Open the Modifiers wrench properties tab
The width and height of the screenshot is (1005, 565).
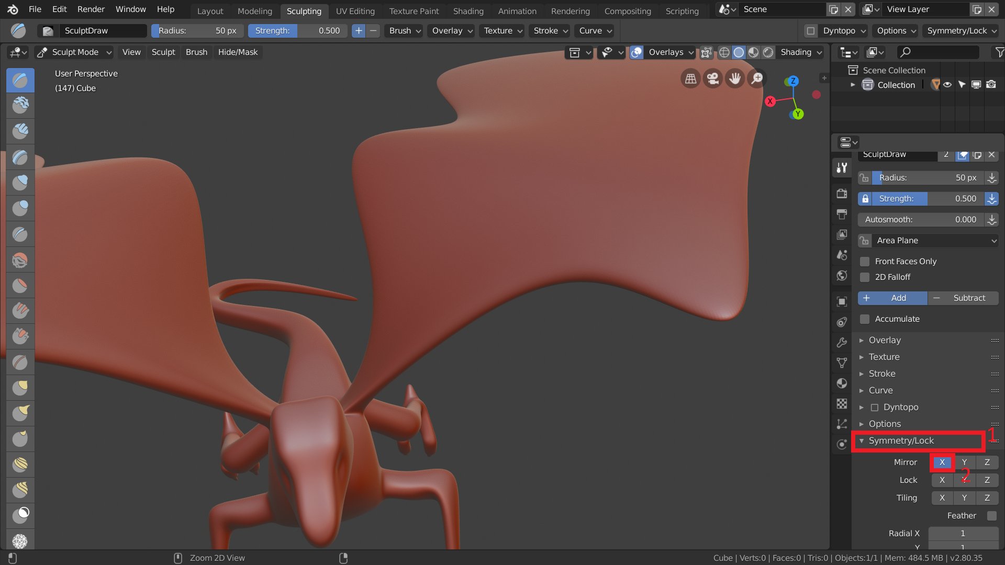tap(842, 342)
